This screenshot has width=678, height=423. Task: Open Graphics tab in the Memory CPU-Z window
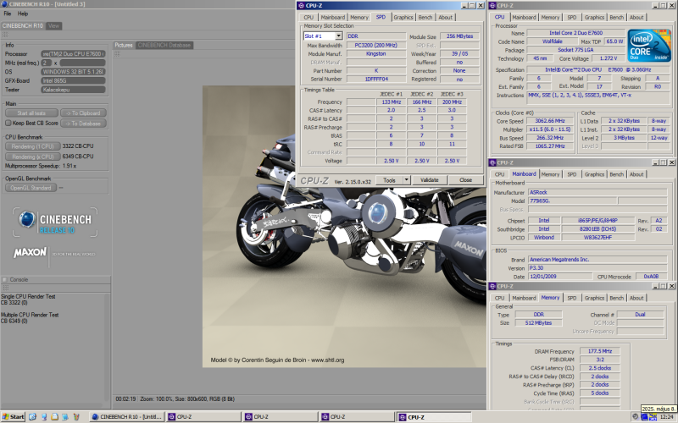coord(594,298)
